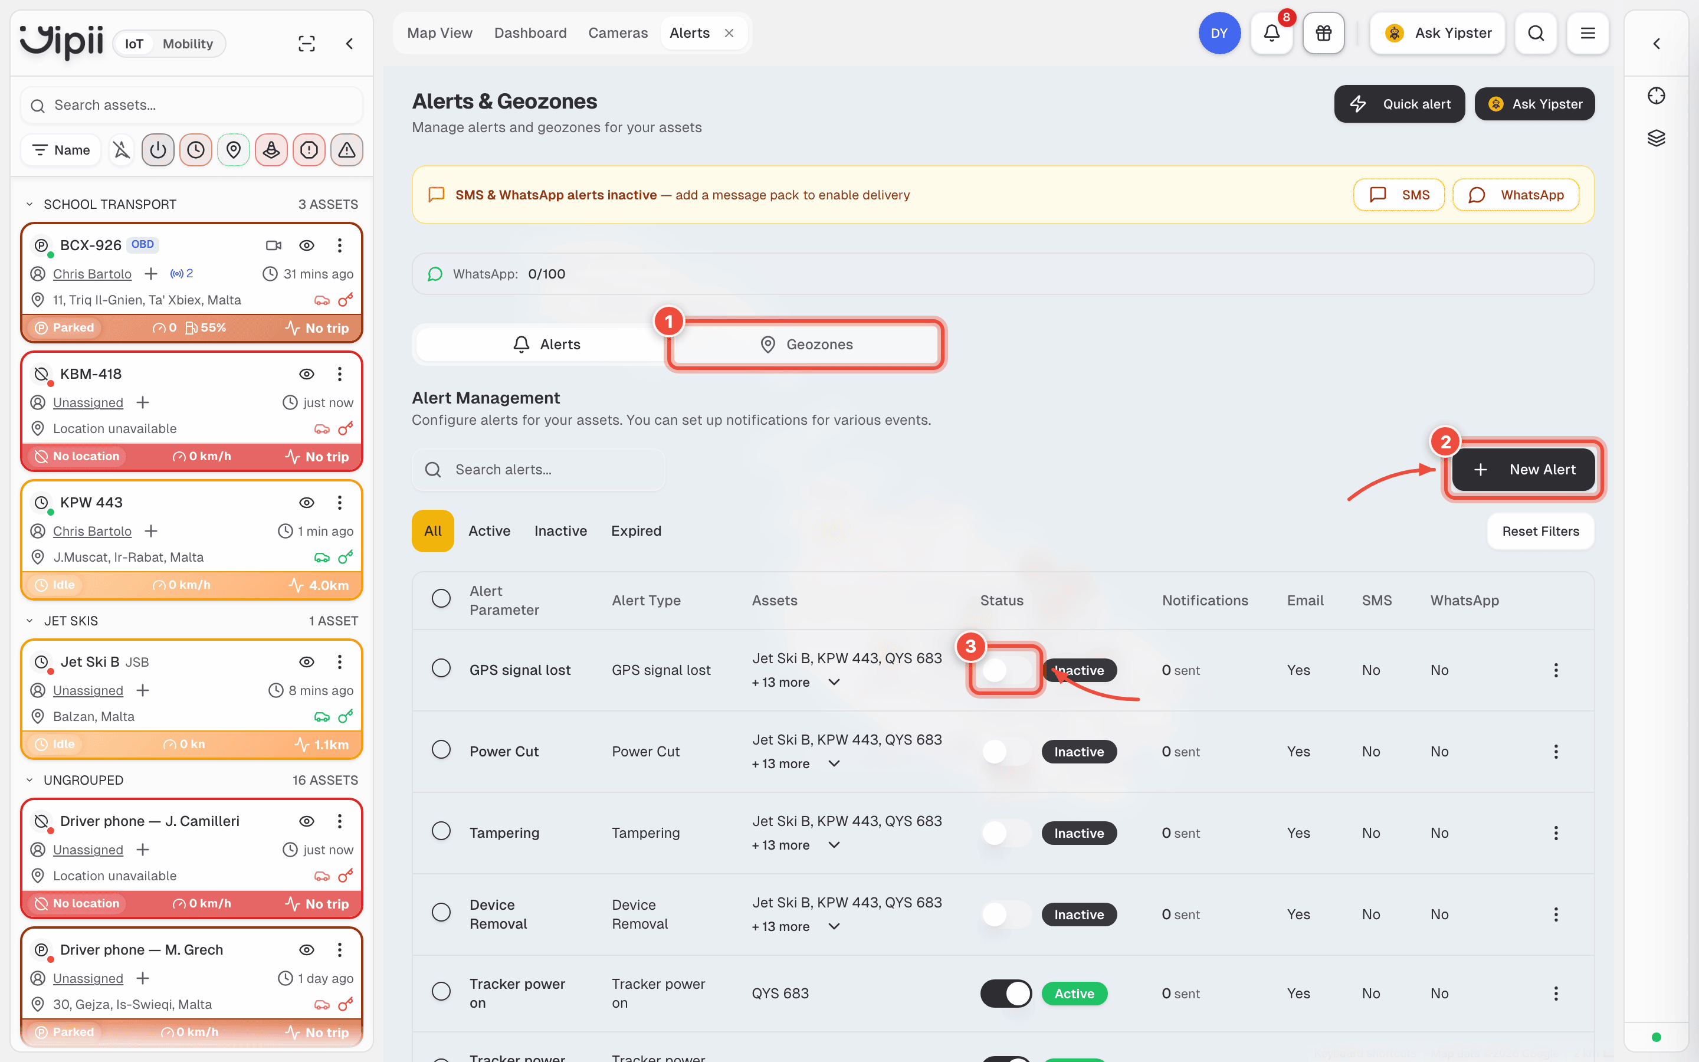1699x1062 pixels.
Task: Click the crosshair locate icon
Action: [x=1656, y=96]
